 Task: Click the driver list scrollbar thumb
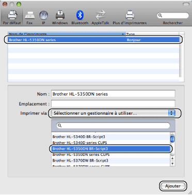click(x=172, y=138)
